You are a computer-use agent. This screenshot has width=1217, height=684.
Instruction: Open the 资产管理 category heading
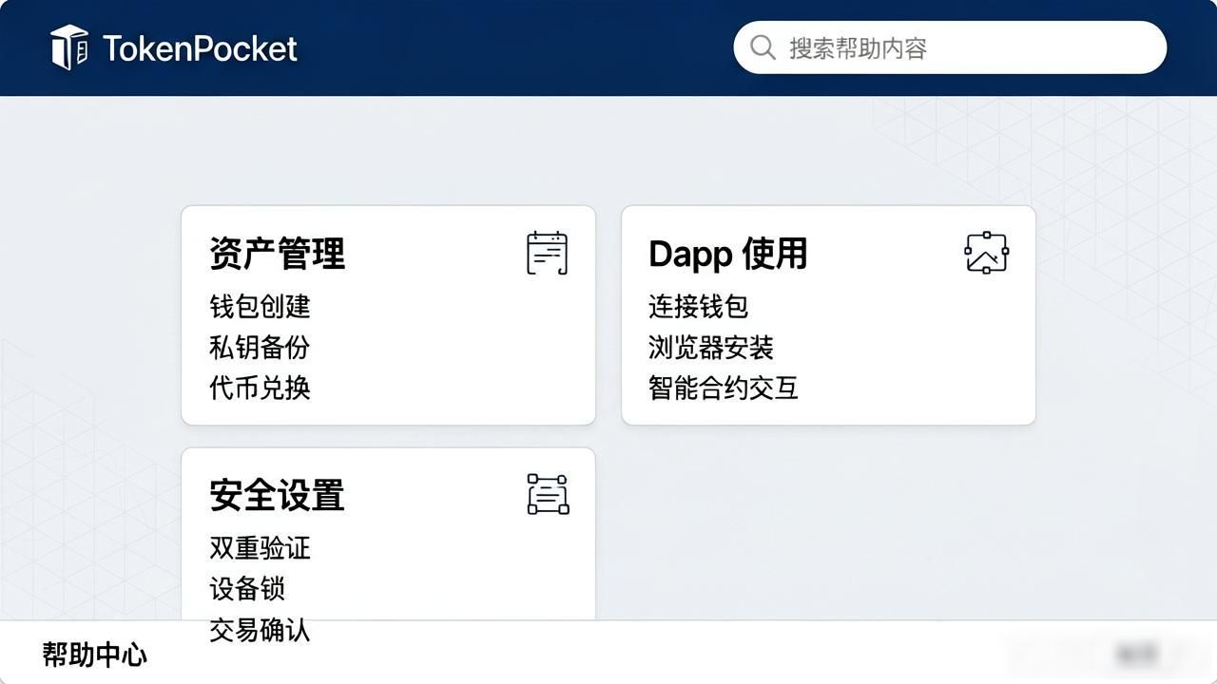coord(277,254)
